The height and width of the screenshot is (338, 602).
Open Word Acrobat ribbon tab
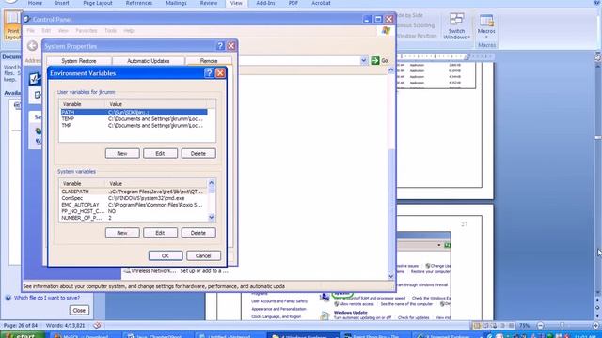point(321,3)
